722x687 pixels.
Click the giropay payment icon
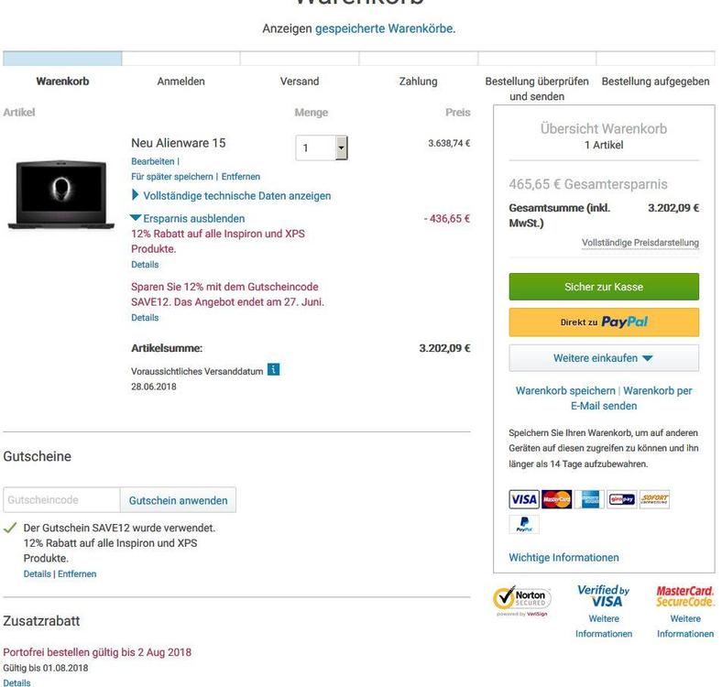[621, 499]
